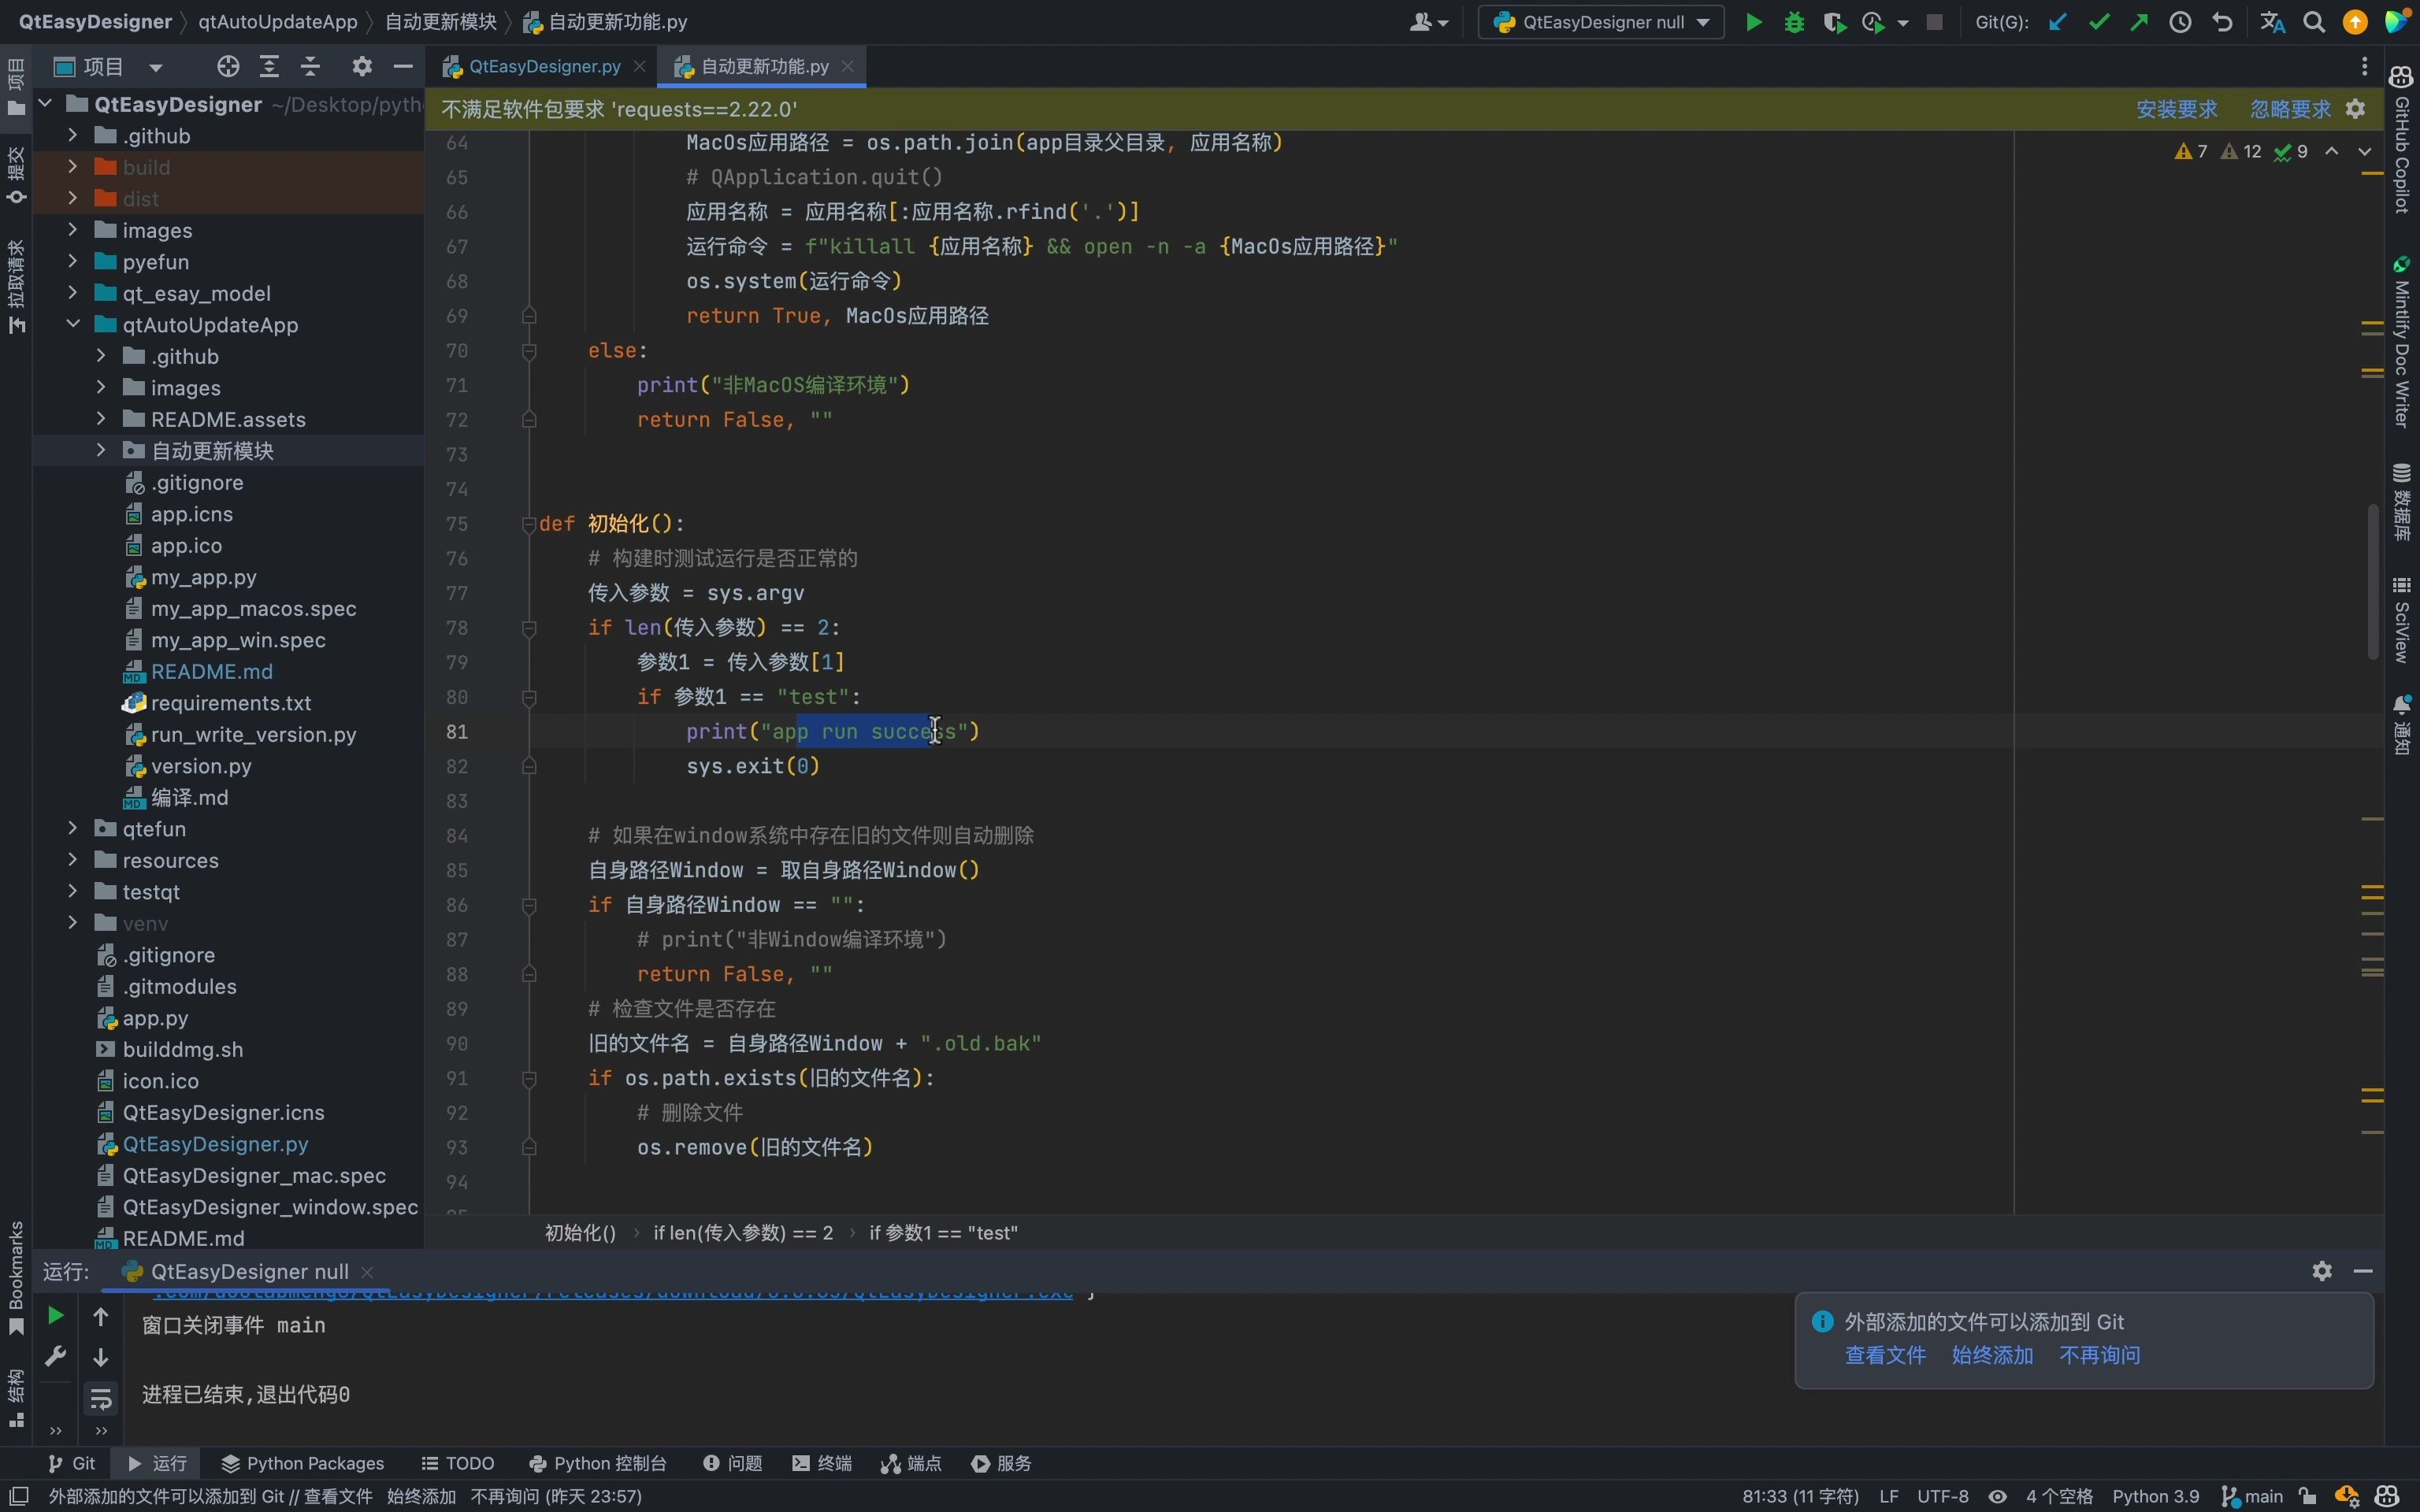Expand the 自动更新模块 folder

pyautogui.click(x=101, y=451)
